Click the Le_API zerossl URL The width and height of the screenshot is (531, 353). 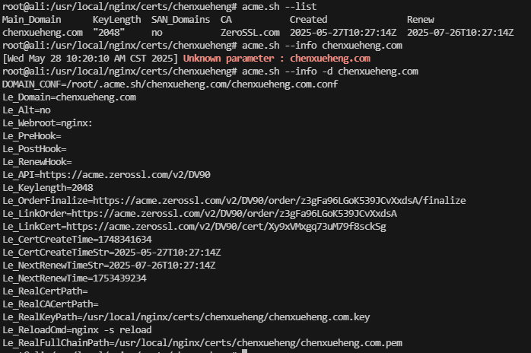click(125, 175)
